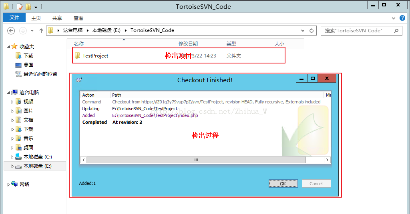The image size is (410, 214).
Task: Select the TestProject folder
Action: 95,56
